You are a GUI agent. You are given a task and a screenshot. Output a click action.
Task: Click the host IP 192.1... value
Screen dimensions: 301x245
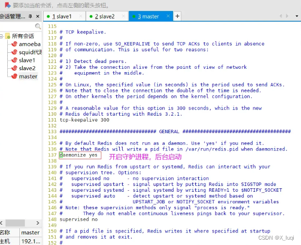coord(31,241)
